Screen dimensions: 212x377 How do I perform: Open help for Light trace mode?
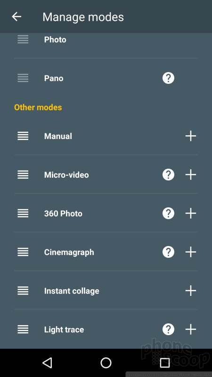(168, 329)
